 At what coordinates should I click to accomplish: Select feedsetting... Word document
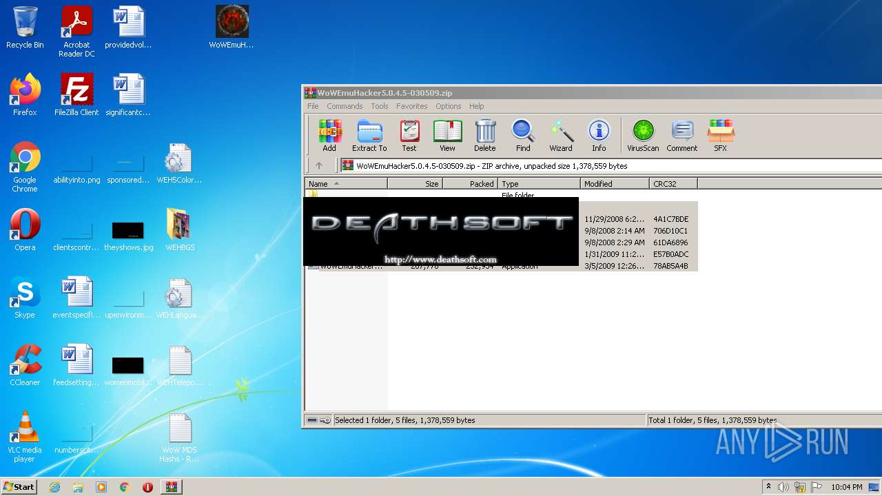(76, 365)
